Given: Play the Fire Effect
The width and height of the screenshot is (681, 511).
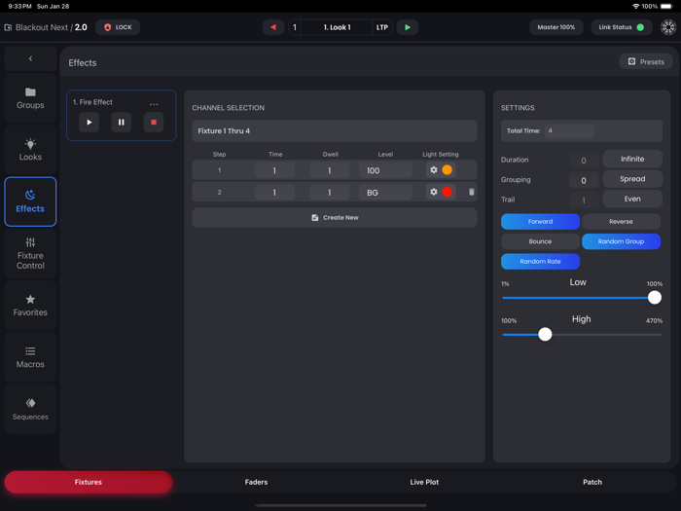Looking at the screenshot, I should pyautogui.click(x=90, y=122).
